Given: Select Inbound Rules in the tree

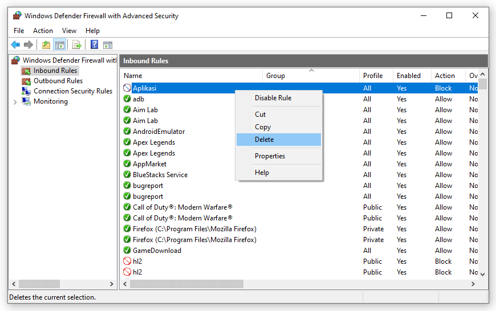Looking at the screenshot, I should (x=55, y=71).
